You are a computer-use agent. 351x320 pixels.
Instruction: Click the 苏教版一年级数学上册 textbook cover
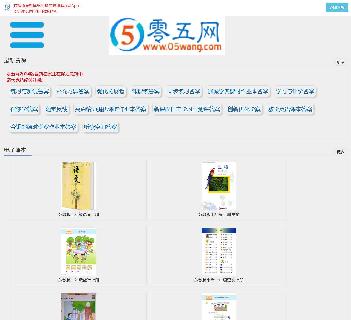coord(78,251)
